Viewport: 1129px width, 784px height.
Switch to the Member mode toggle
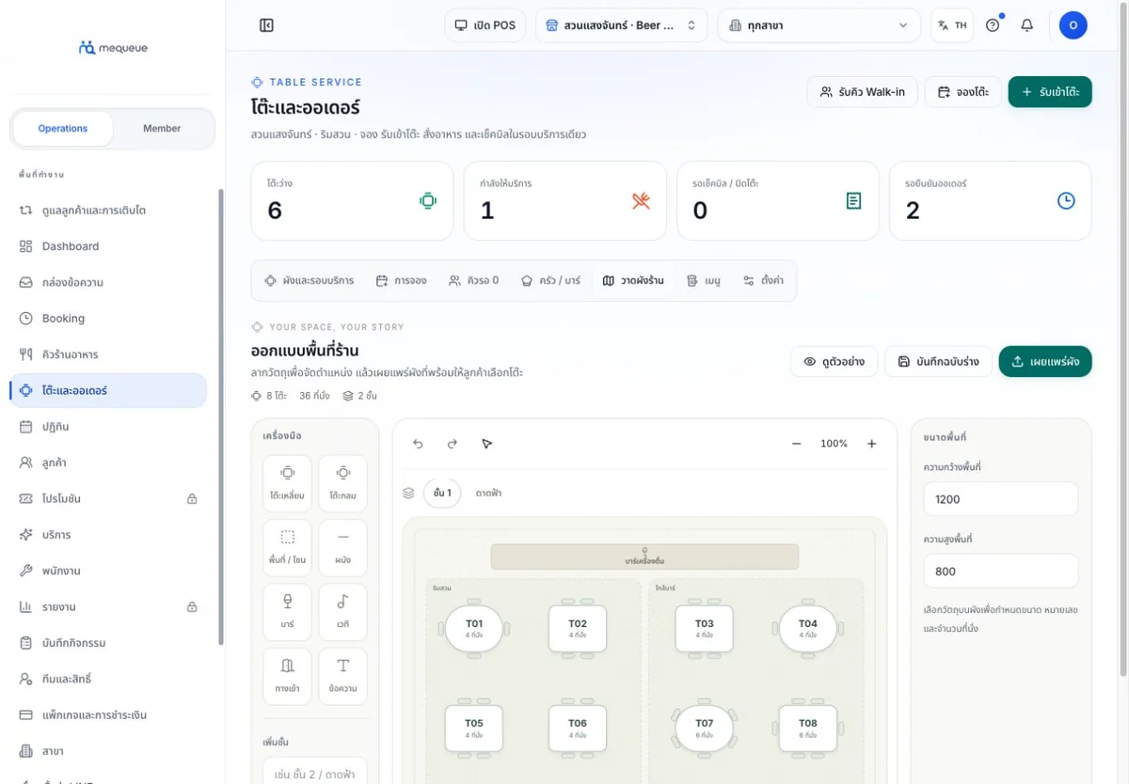click(162, 129)
